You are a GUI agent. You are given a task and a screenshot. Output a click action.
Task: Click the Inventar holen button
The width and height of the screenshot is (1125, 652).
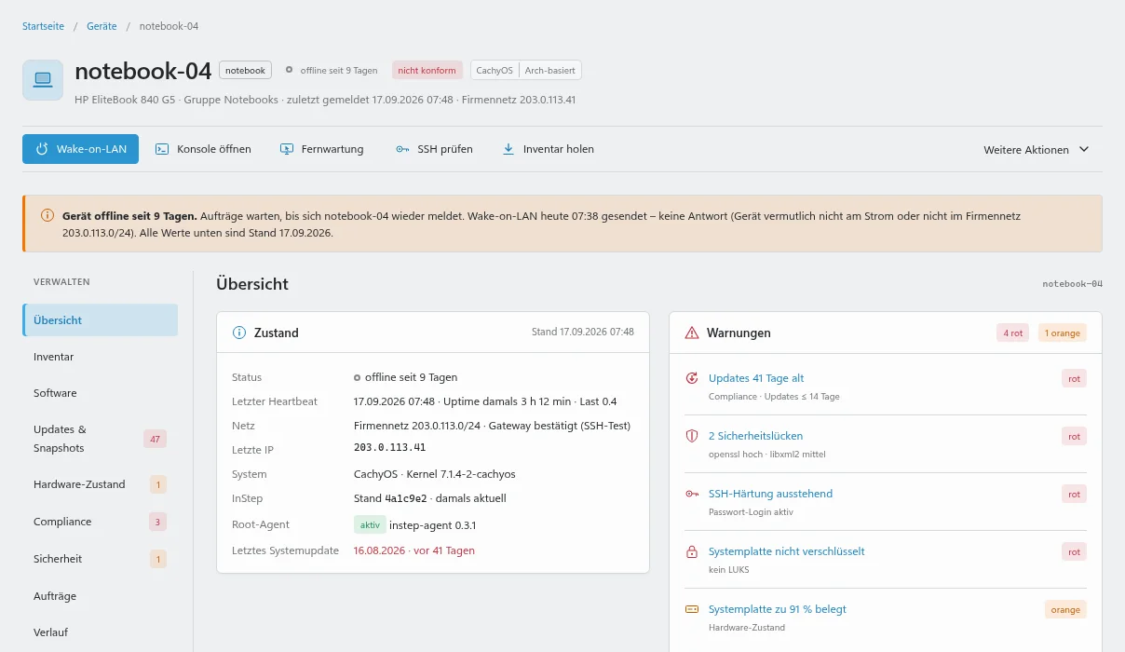pos(548,149)
